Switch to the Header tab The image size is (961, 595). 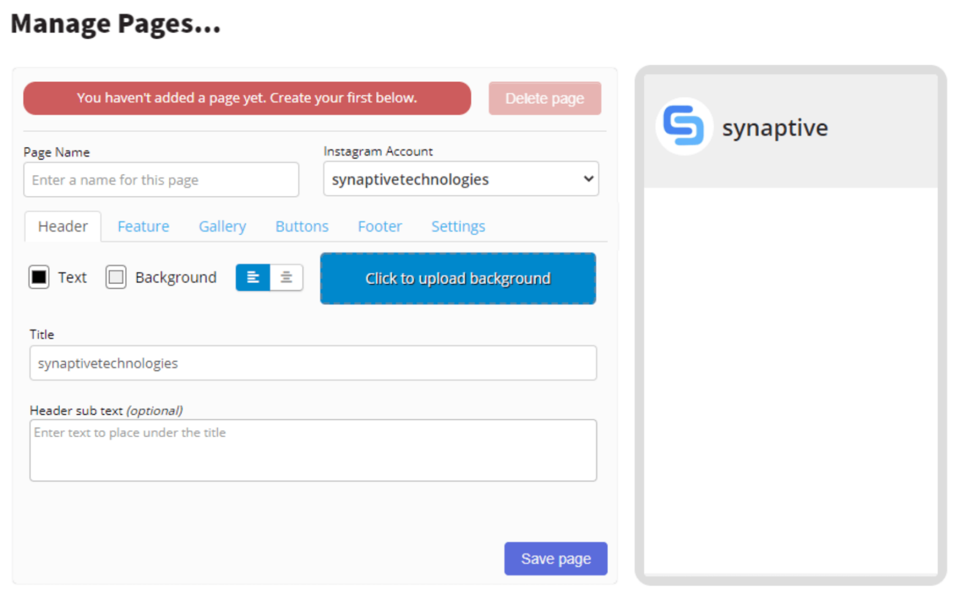click(x=63, y=226)
